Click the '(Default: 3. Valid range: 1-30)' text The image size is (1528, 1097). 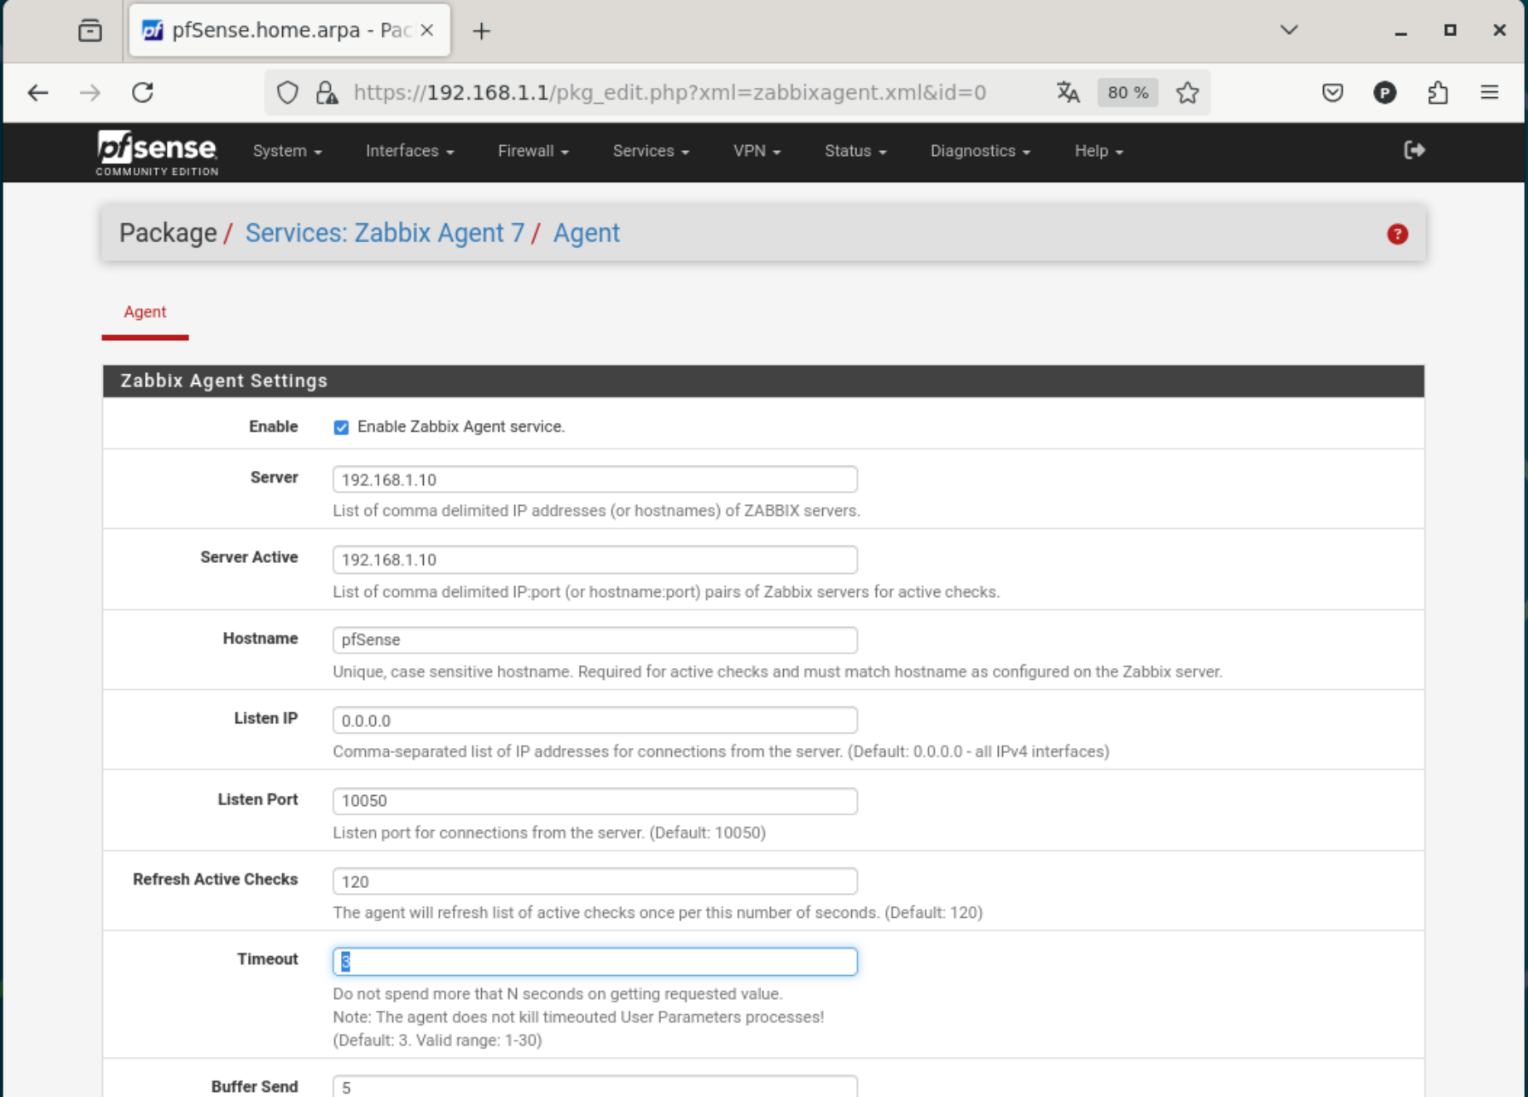coord(437,1041)
